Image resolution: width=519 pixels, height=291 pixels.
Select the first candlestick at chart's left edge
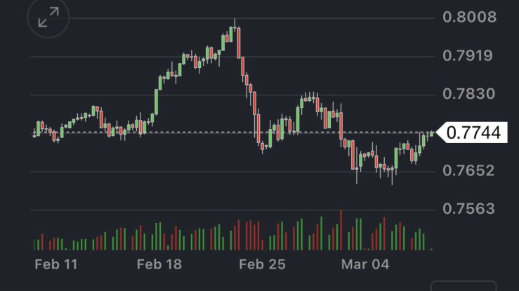(x=34, y=133)
